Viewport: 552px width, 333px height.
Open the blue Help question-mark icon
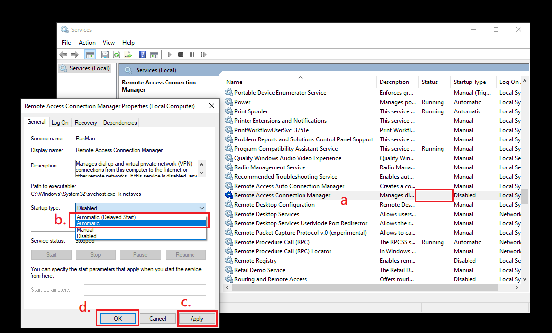pyautogui.click(x=142, y=55)
